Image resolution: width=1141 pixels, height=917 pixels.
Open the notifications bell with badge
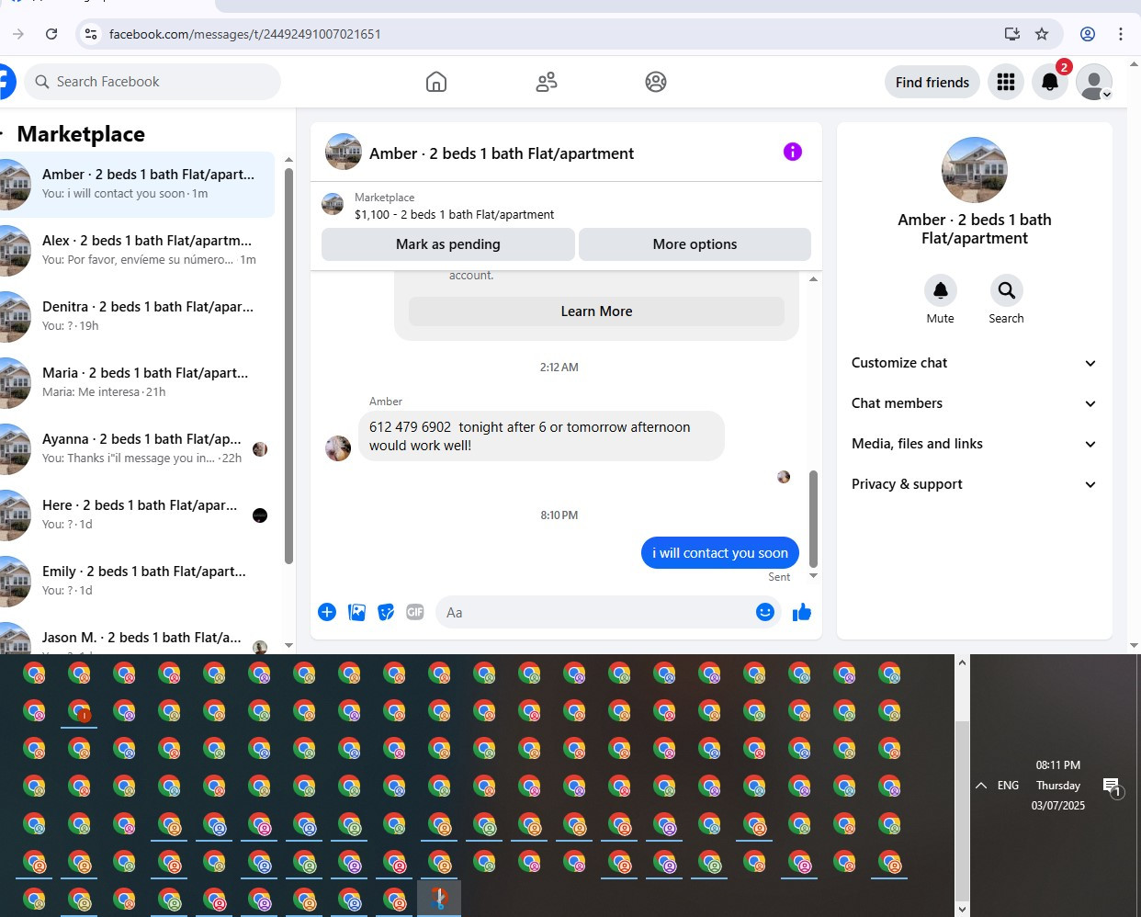click(1050, 82)
